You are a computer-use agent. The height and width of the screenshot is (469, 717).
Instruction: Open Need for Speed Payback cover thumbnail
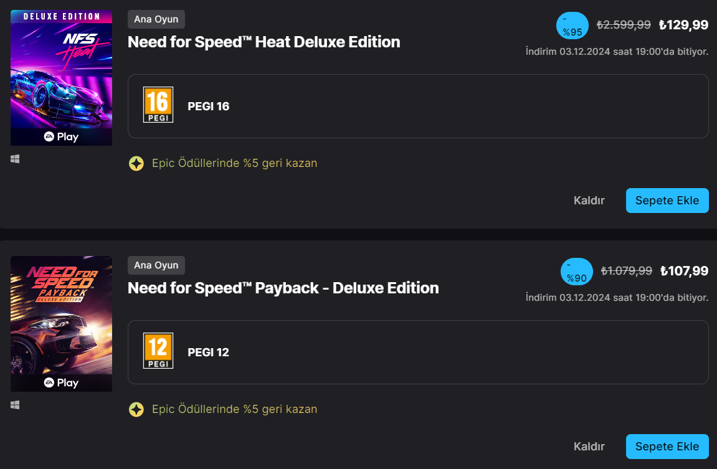tap(61, 324)
